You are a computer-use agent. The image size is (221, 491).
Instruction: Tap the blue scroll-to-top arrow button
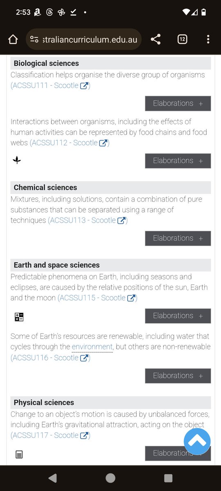coord(197,441)
